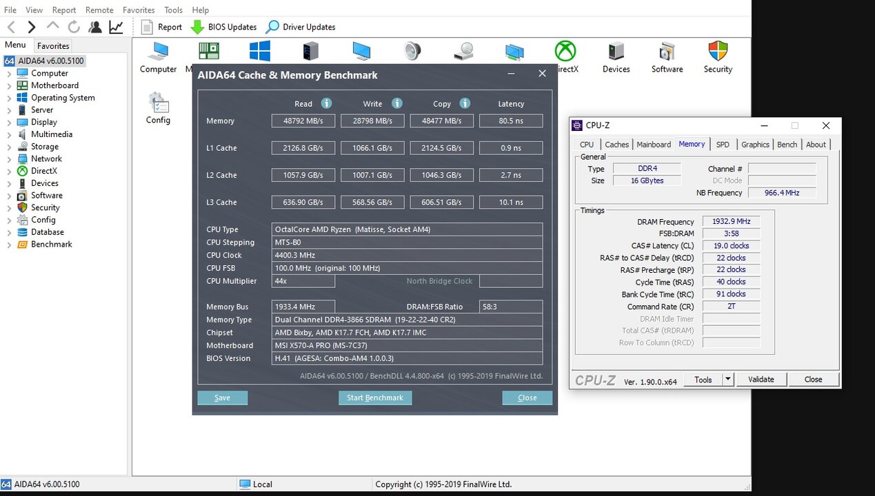
Task: Open Driver Updates from the toolbar
Action: pos(301,27)
